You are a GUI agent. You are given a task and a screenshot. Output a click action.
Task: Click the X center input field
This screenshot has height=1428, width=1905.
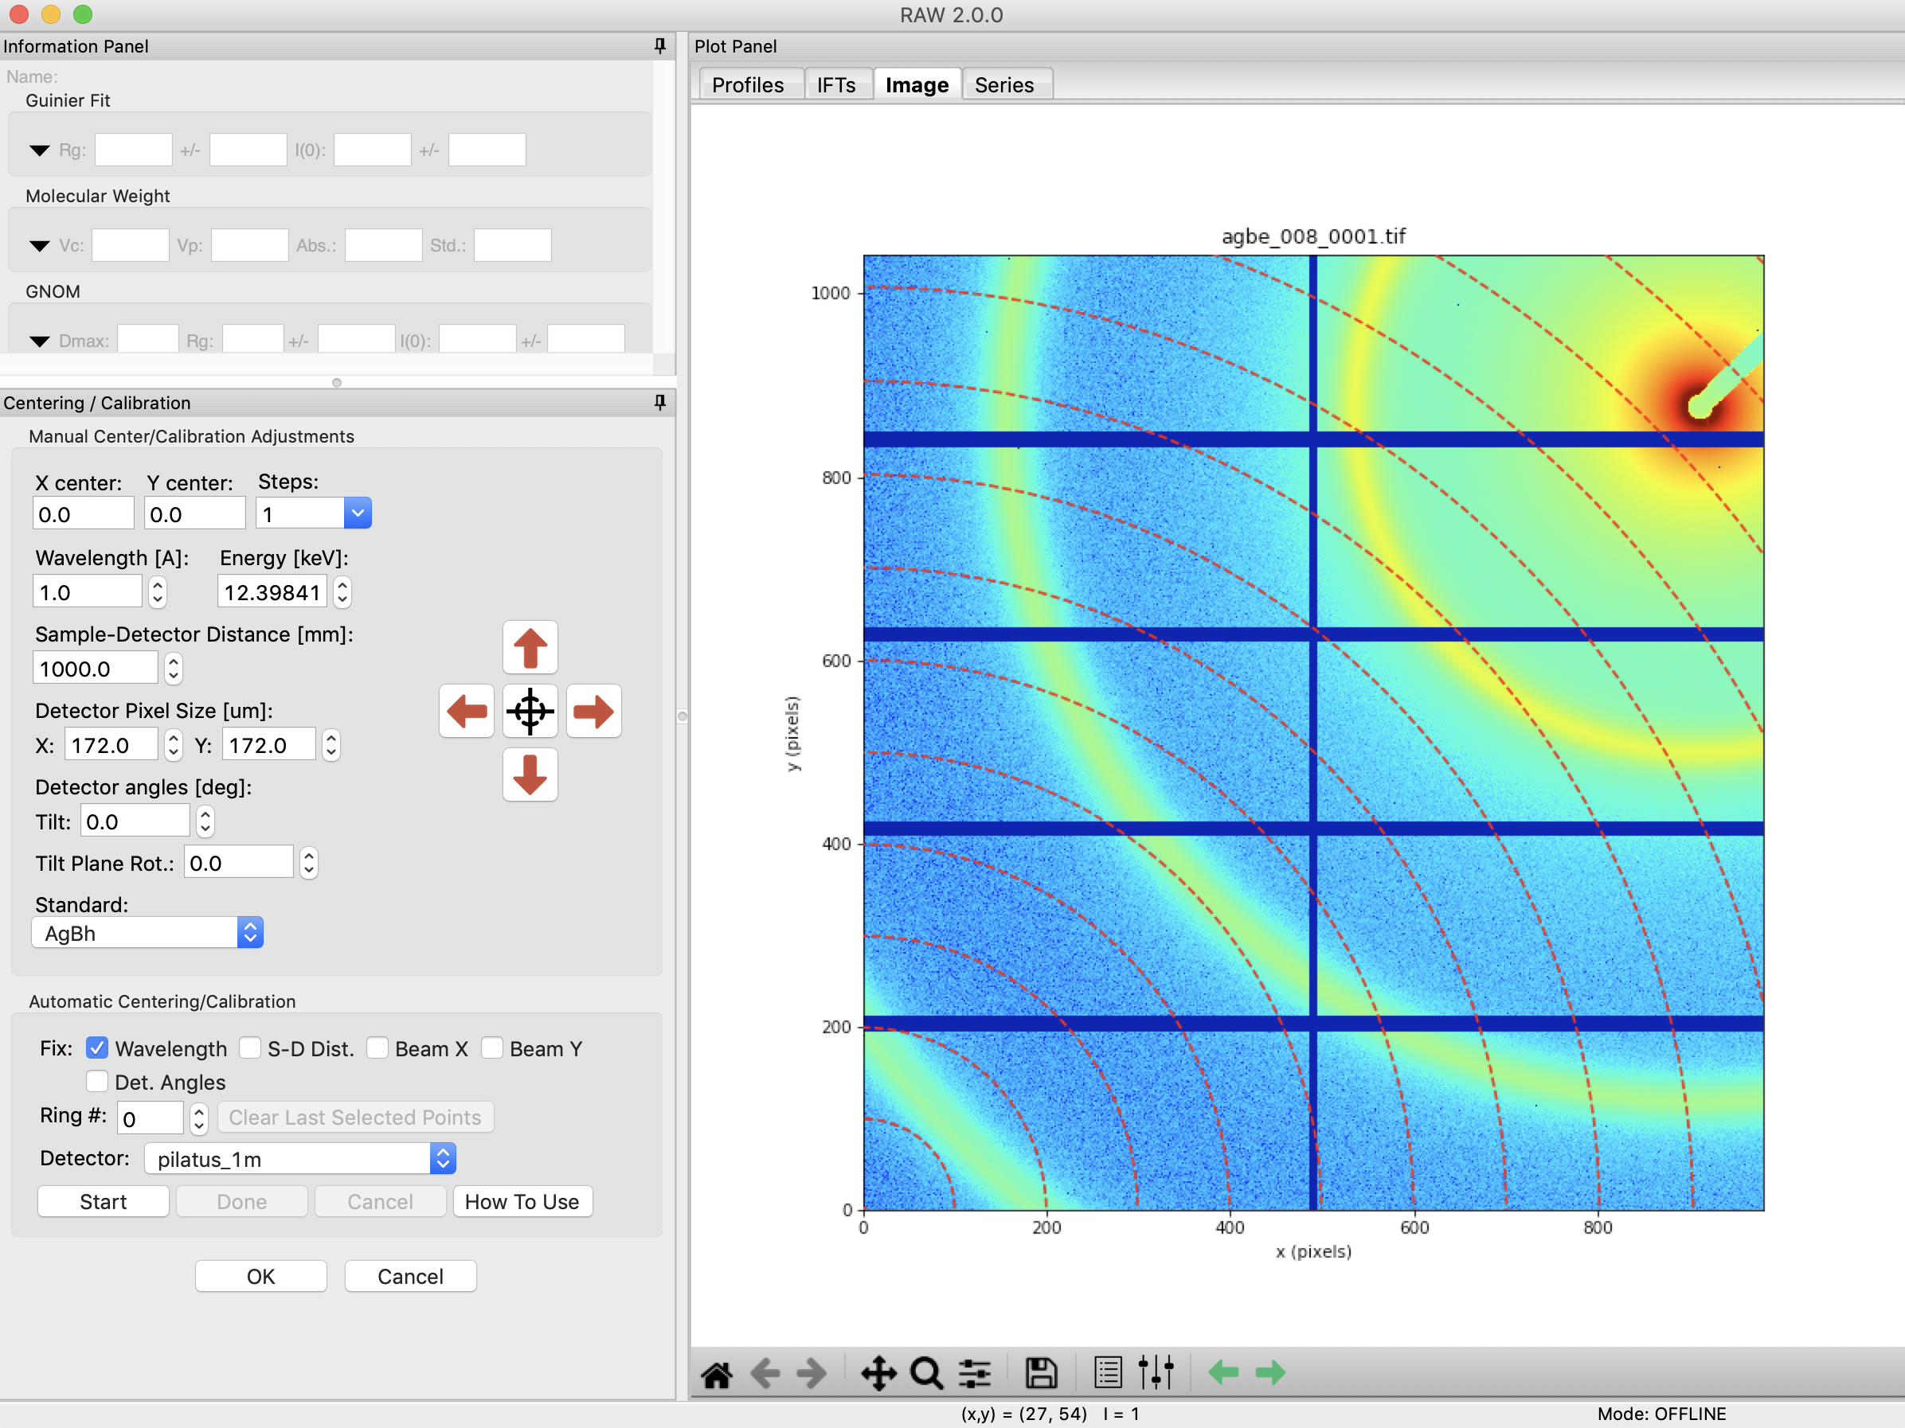[84, 515]
